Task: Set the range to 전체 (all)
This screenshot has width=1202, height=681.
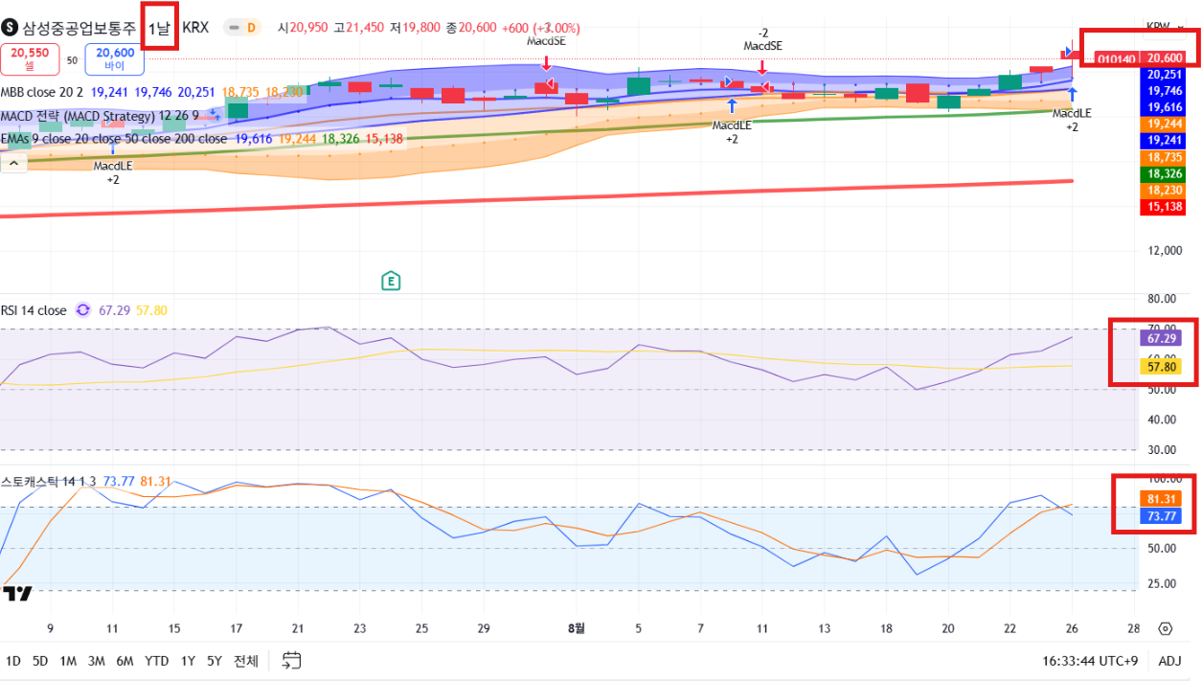Action: pos(246,661)
